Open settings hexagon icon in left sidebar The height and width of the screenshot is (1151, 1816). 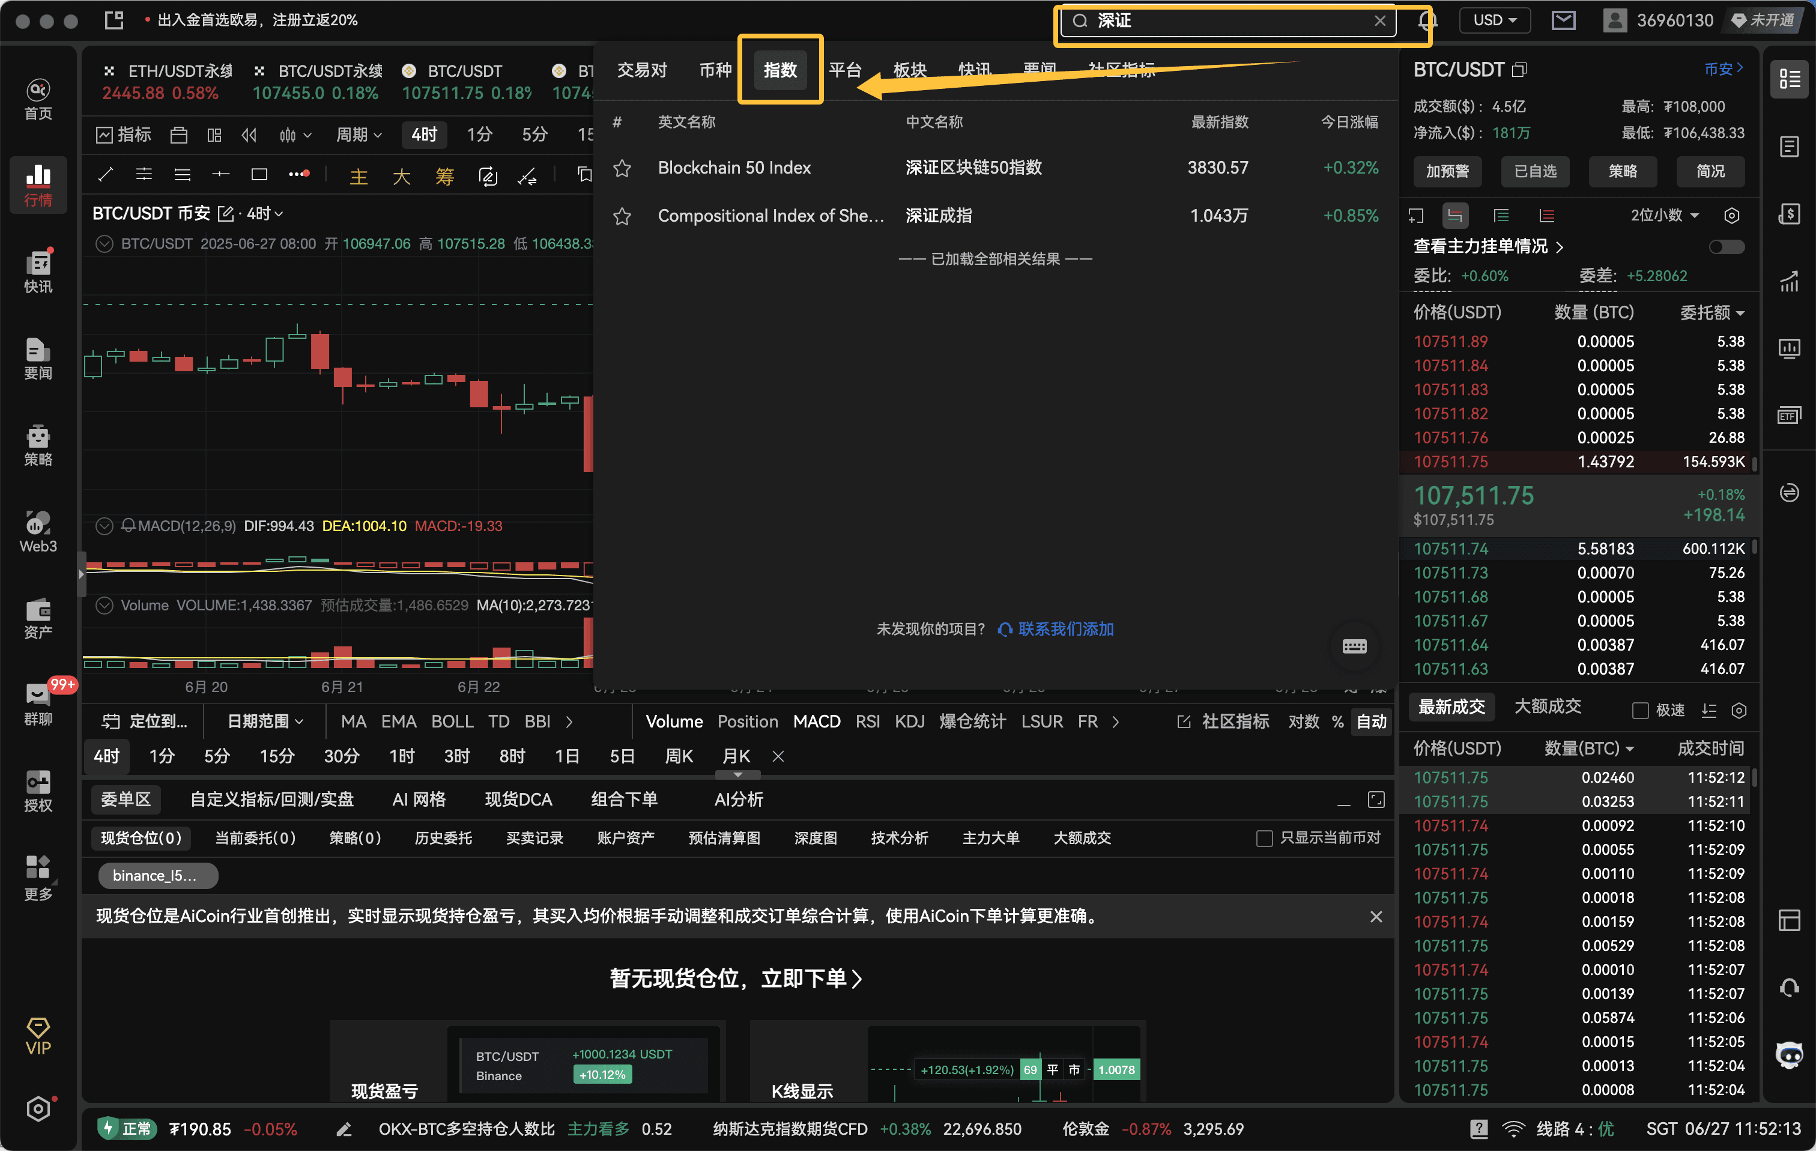38,1108
